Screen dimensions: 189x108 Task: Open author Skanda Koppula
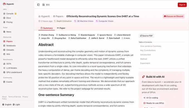[x=86, y=35]
